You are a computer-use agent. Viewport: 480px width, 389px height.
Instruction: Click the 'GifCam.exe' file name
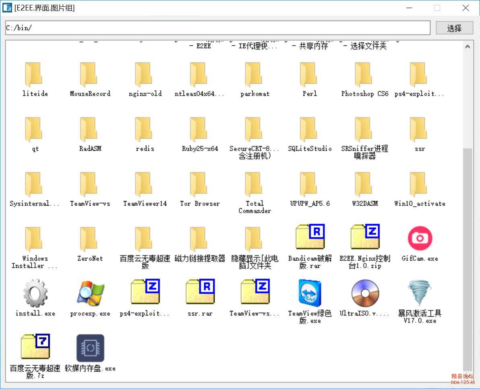[420, 258]
